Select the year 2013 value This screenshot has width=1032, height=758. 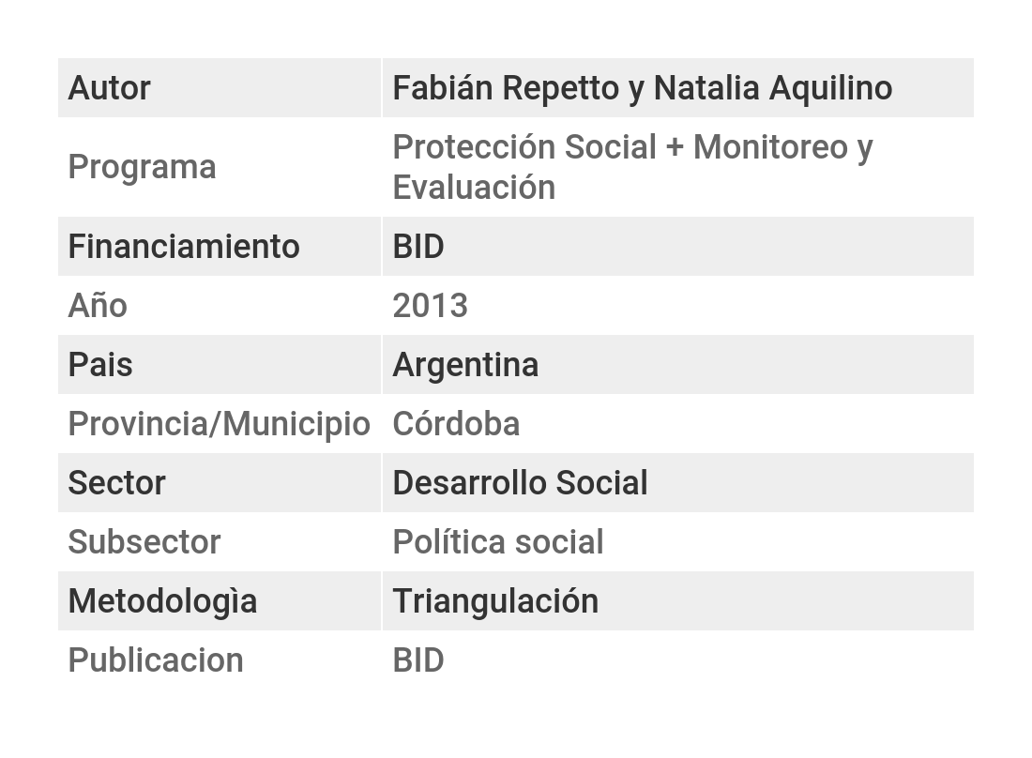430,306
